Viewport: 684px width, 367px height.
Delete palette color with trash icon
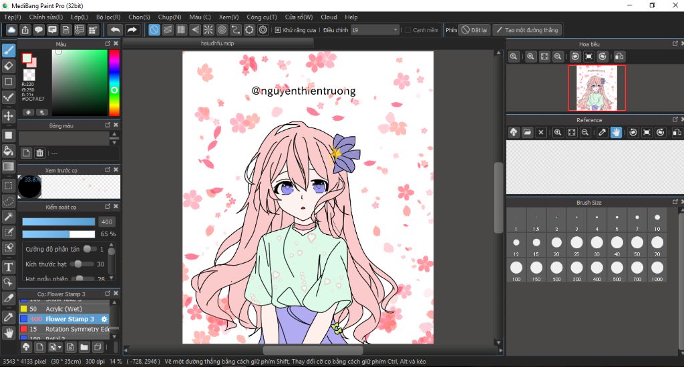39,153
